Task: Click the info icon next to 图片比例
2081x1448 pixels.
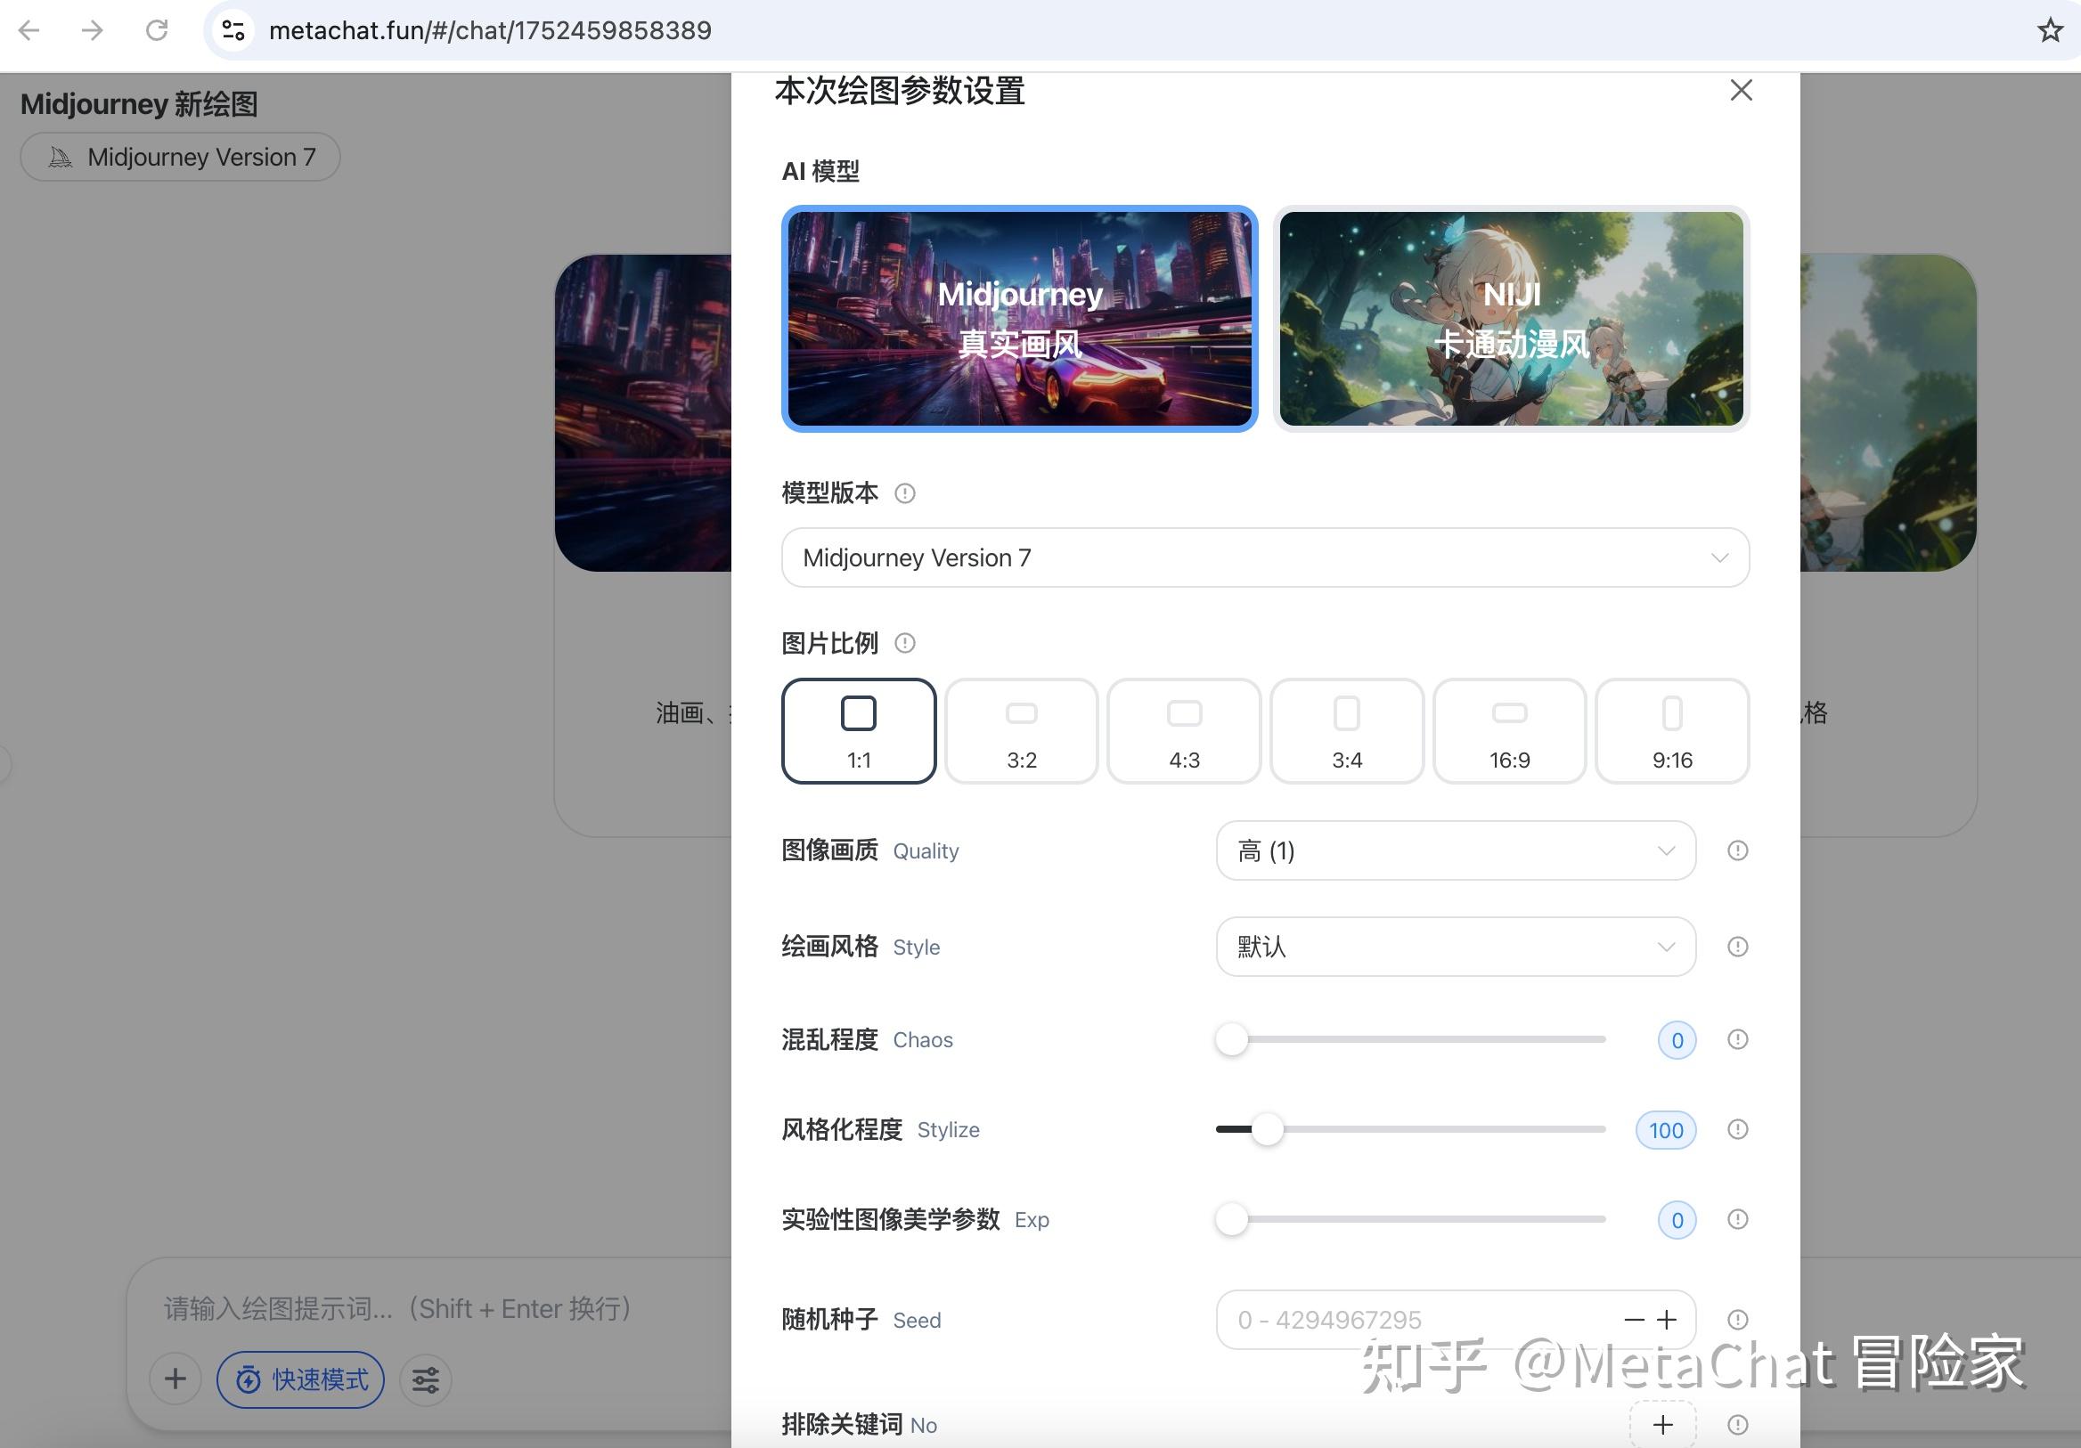Action: [903, 643]
